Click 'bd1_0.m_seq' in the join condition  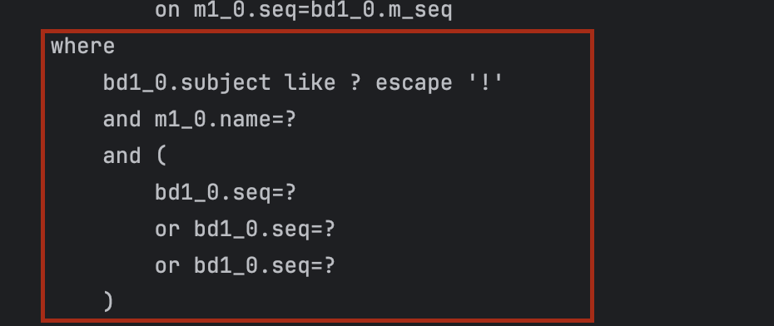(381, 11)
